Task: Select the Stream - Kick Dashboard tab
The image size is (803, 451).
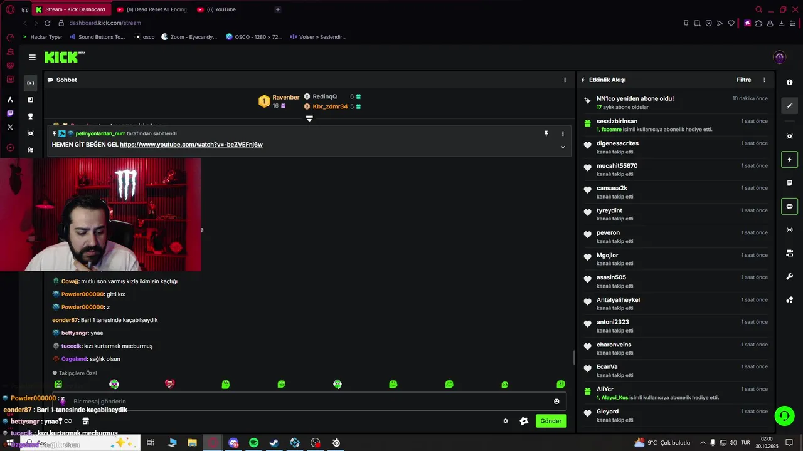Action: click(72, 9)
